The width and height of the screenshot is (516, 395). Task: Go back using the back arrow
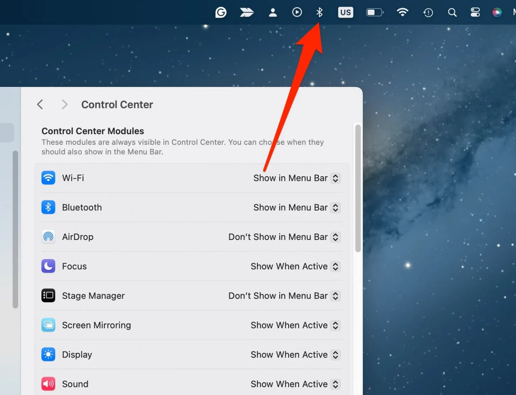click(x=40, y=104)
